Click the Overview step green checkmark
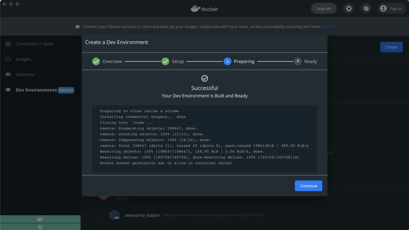 pos(96,61)
